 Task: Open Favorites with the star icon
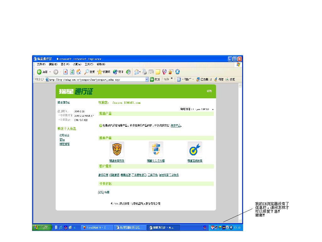click(x=100, y=72)
